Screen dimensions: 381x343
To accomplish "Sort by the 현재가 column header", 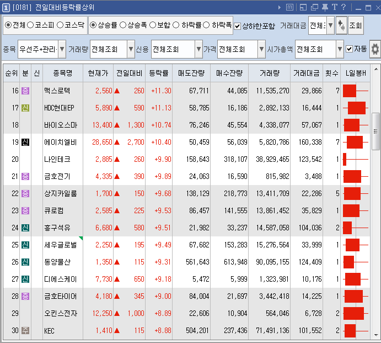I will [98, 73].
